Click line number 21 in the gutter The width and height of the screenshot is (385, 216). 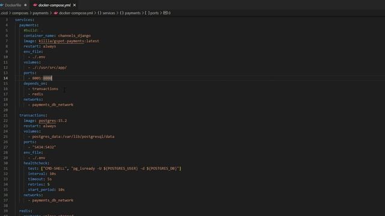(x=5, y=115)
